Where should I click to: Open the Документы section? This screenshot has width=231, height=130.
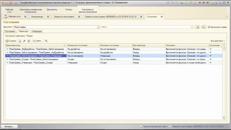pyautogui.click(x=52, y=10)
